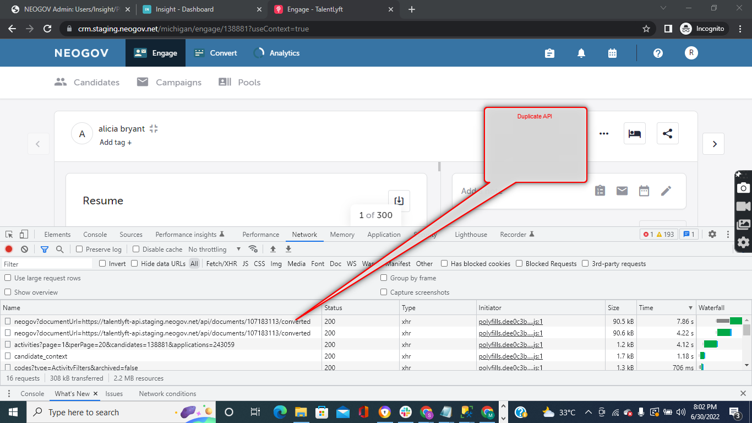This screenshot has width=752, height=423.
Task: Switch to the Console tab in DevTools
Action: (95, 234)
